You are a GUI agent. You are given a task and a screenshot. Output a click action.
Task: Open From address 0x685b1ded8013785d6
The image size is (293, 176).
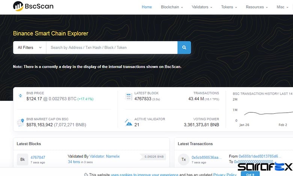click(260, 156)
